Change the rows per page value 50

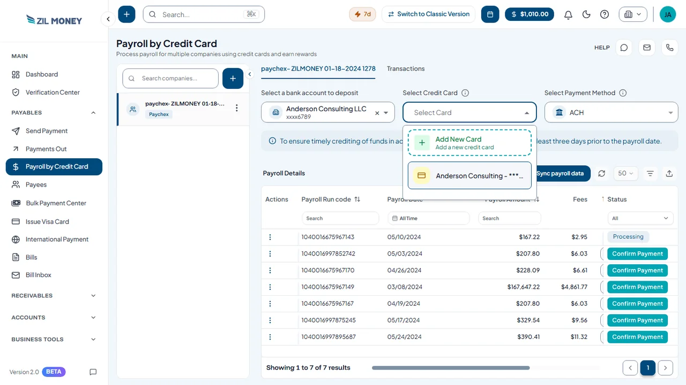click(625, 173)
